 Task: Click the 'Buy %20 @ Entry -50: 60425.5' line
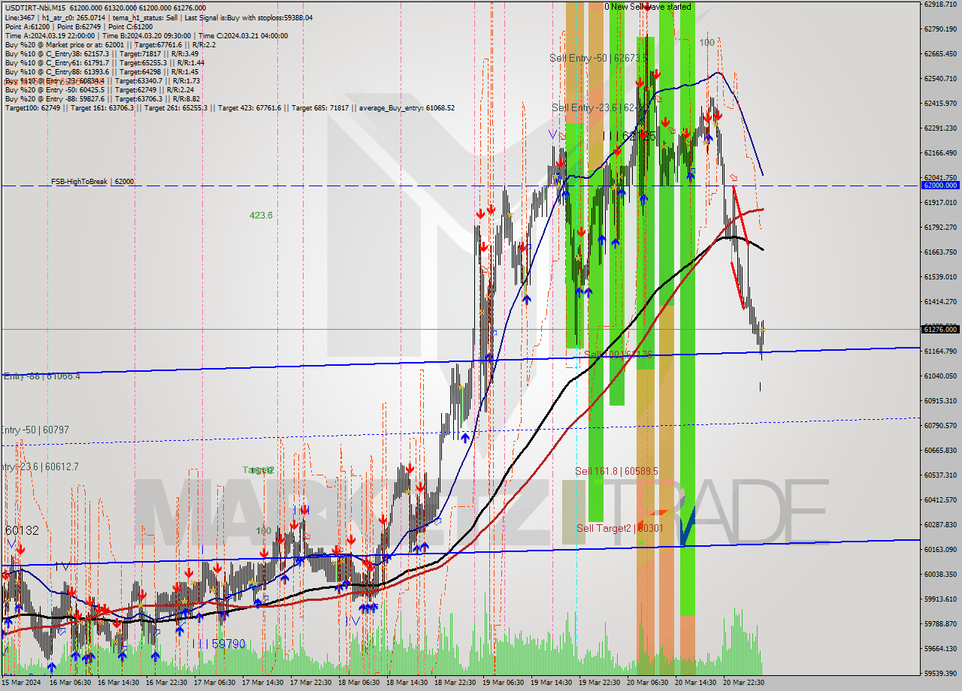pyautogui.click(x=99, y=89)
